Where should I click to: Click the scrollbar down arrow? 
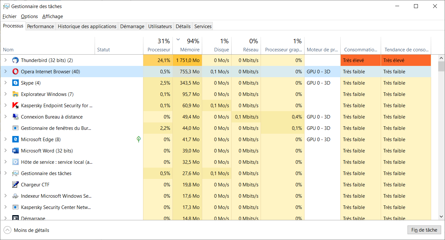(x=441, y=217)
